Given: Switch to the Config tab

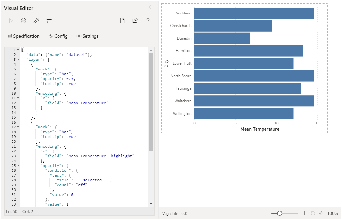Looking at the screenshot, I should (58, 36).
